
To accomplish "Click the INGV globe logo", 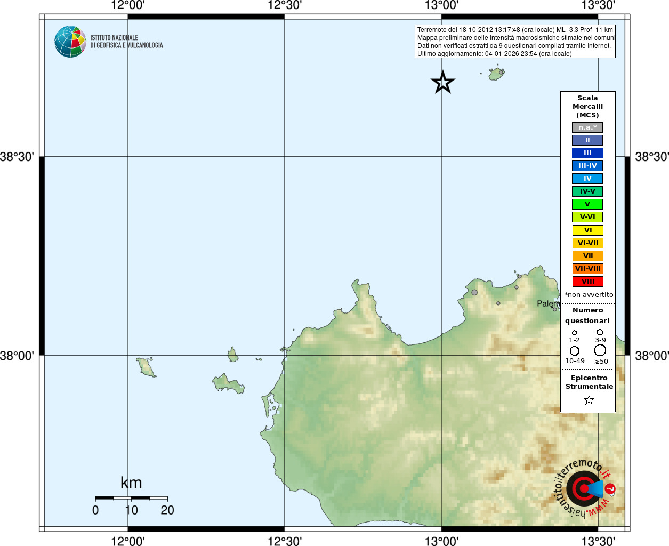I will coord(70,42).
